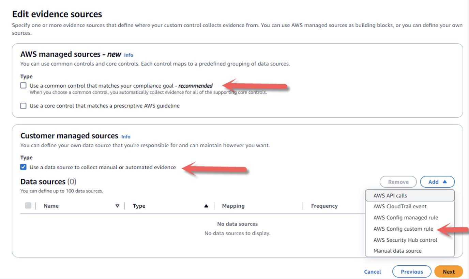The image size is (469, 279).
Task: Click the Previous button
Action: click(x=412, y=271)
